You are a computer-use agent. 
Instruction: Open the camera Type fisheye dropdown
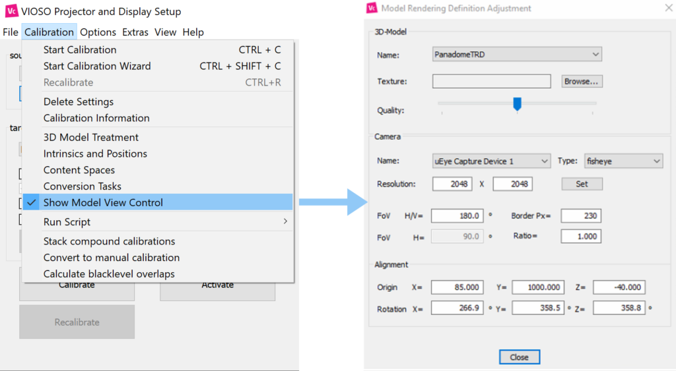pos(623,161)
